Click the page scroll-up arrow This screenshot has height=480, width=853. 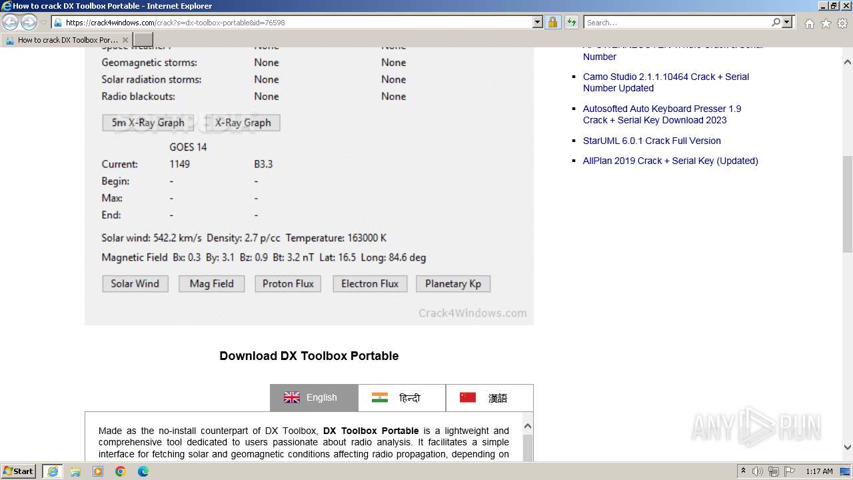coord(848,62)
